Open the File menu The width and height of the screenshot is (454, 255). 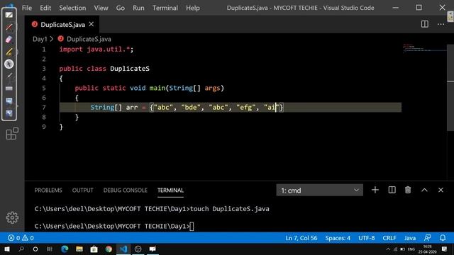pyautogui.click(x=27, y=8)
